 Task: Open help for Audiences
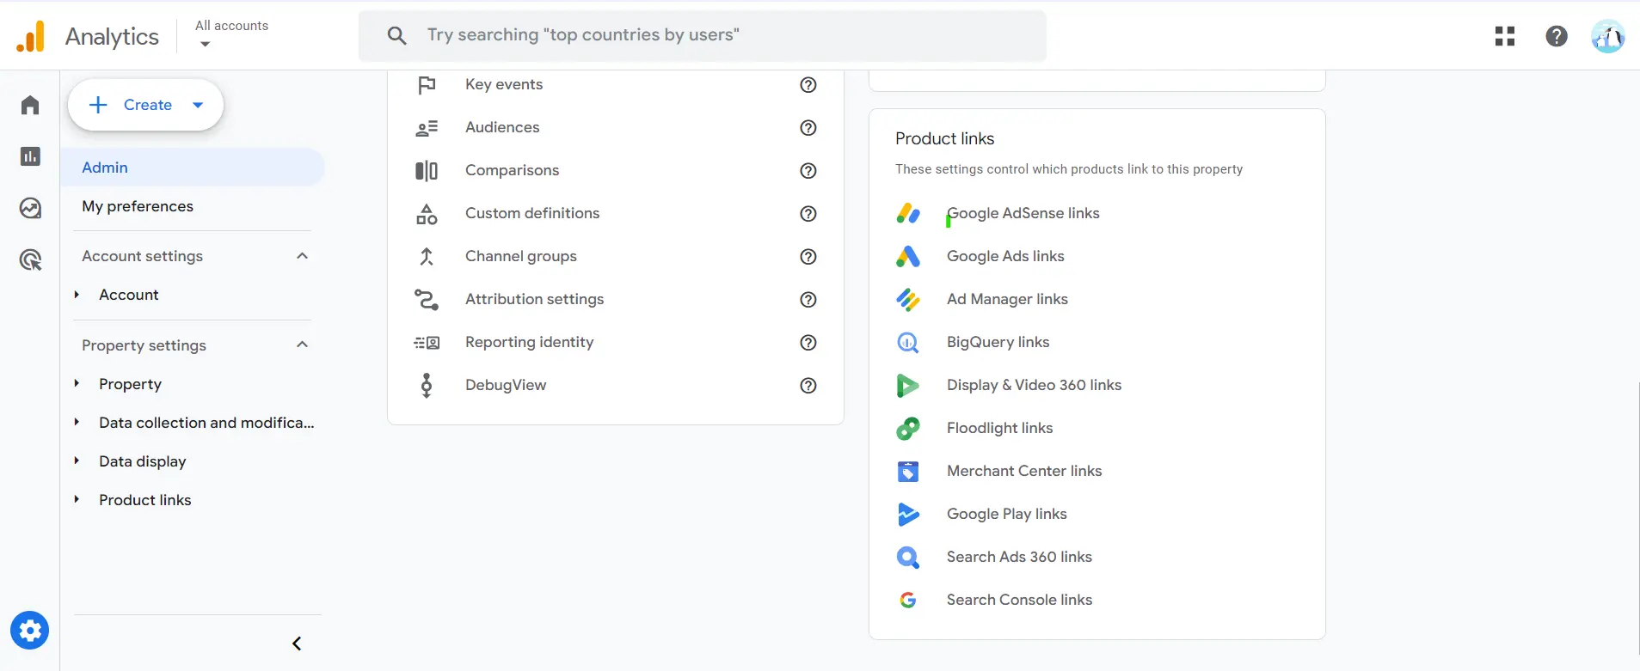pos(808,127)
